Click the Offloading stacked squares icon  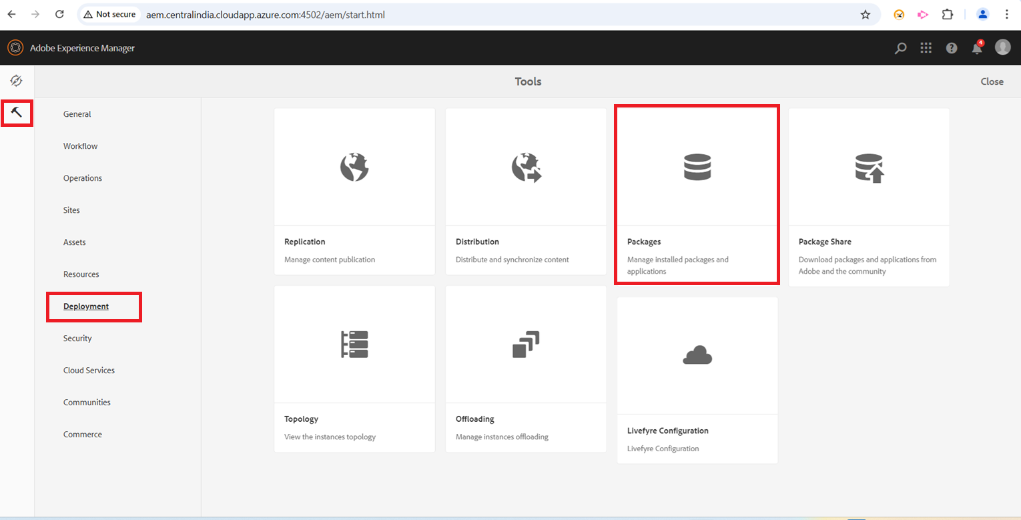pos(526,344)
